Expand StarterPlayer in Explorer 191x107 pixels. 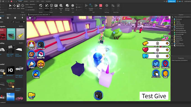(172, 40)
